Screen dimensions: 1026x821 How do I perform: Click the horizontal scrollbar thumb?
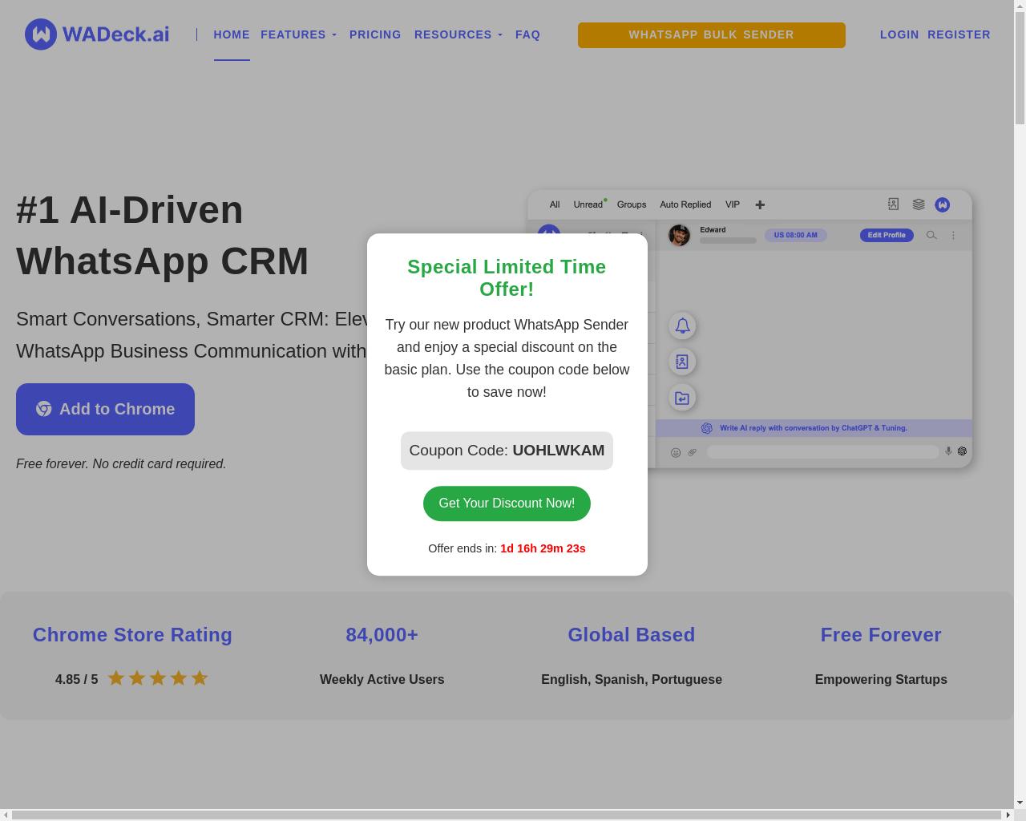pos(508,815)
